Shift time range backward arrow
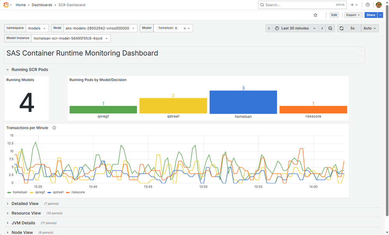The height and width of the screenshot is (235, 389). [269, 28]
